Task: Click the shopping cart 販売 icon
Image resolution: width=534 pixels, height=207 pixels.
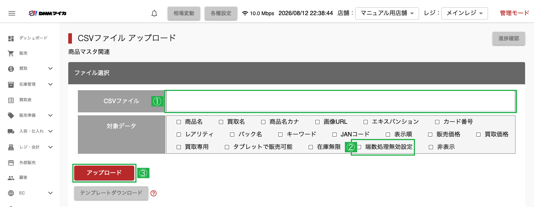Action: click(x=11, y=53)
